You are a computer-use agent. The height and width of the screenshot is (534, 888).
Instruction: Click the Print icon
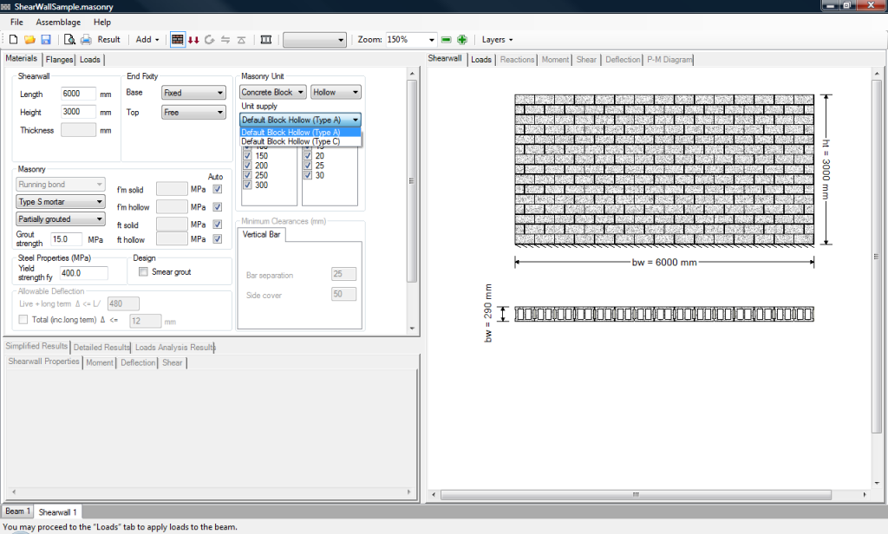[x=86, y=39]
